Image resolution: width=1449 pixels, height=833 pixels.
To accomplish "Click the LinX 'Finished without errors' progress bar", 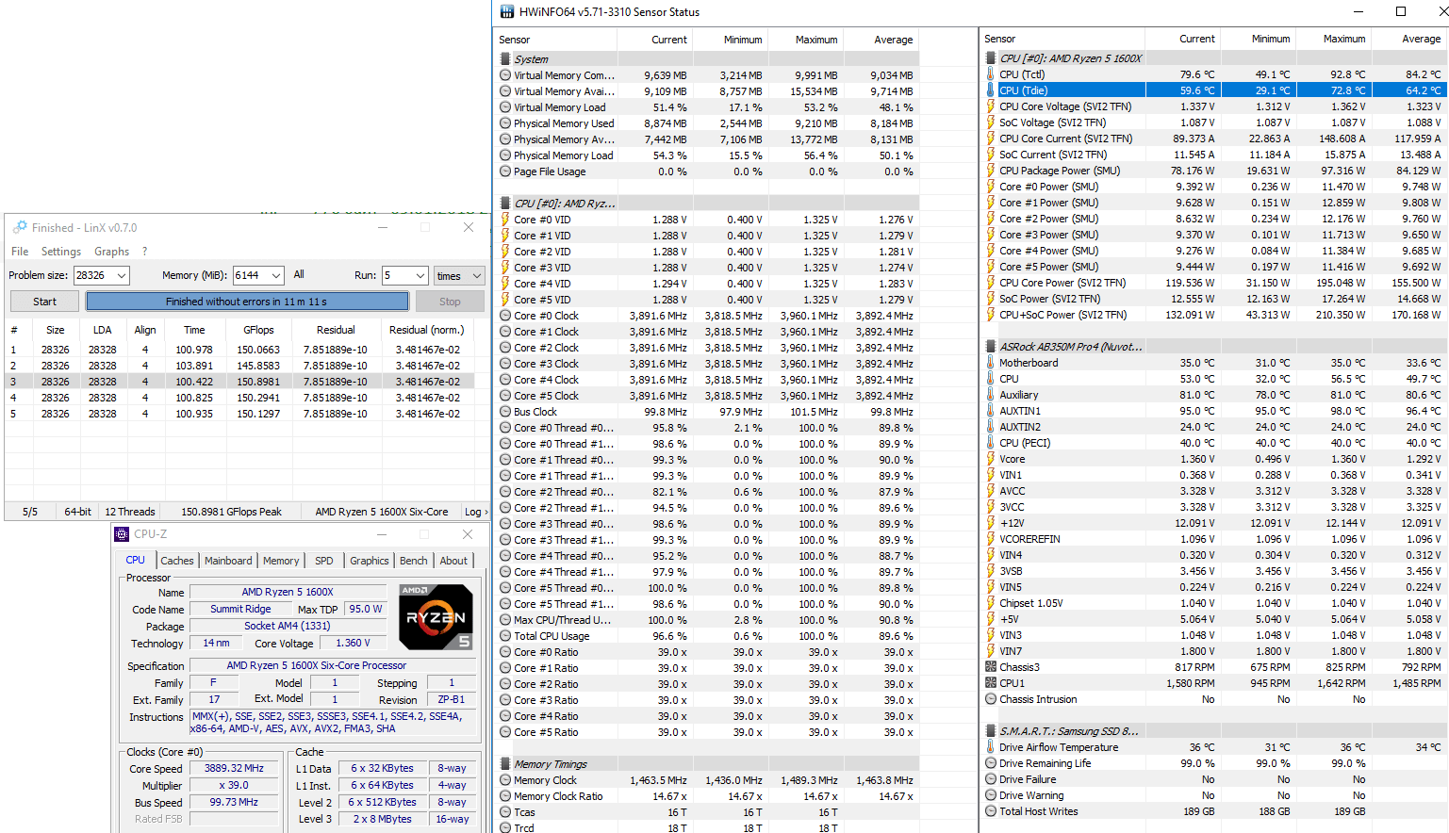I will point(247,302).
